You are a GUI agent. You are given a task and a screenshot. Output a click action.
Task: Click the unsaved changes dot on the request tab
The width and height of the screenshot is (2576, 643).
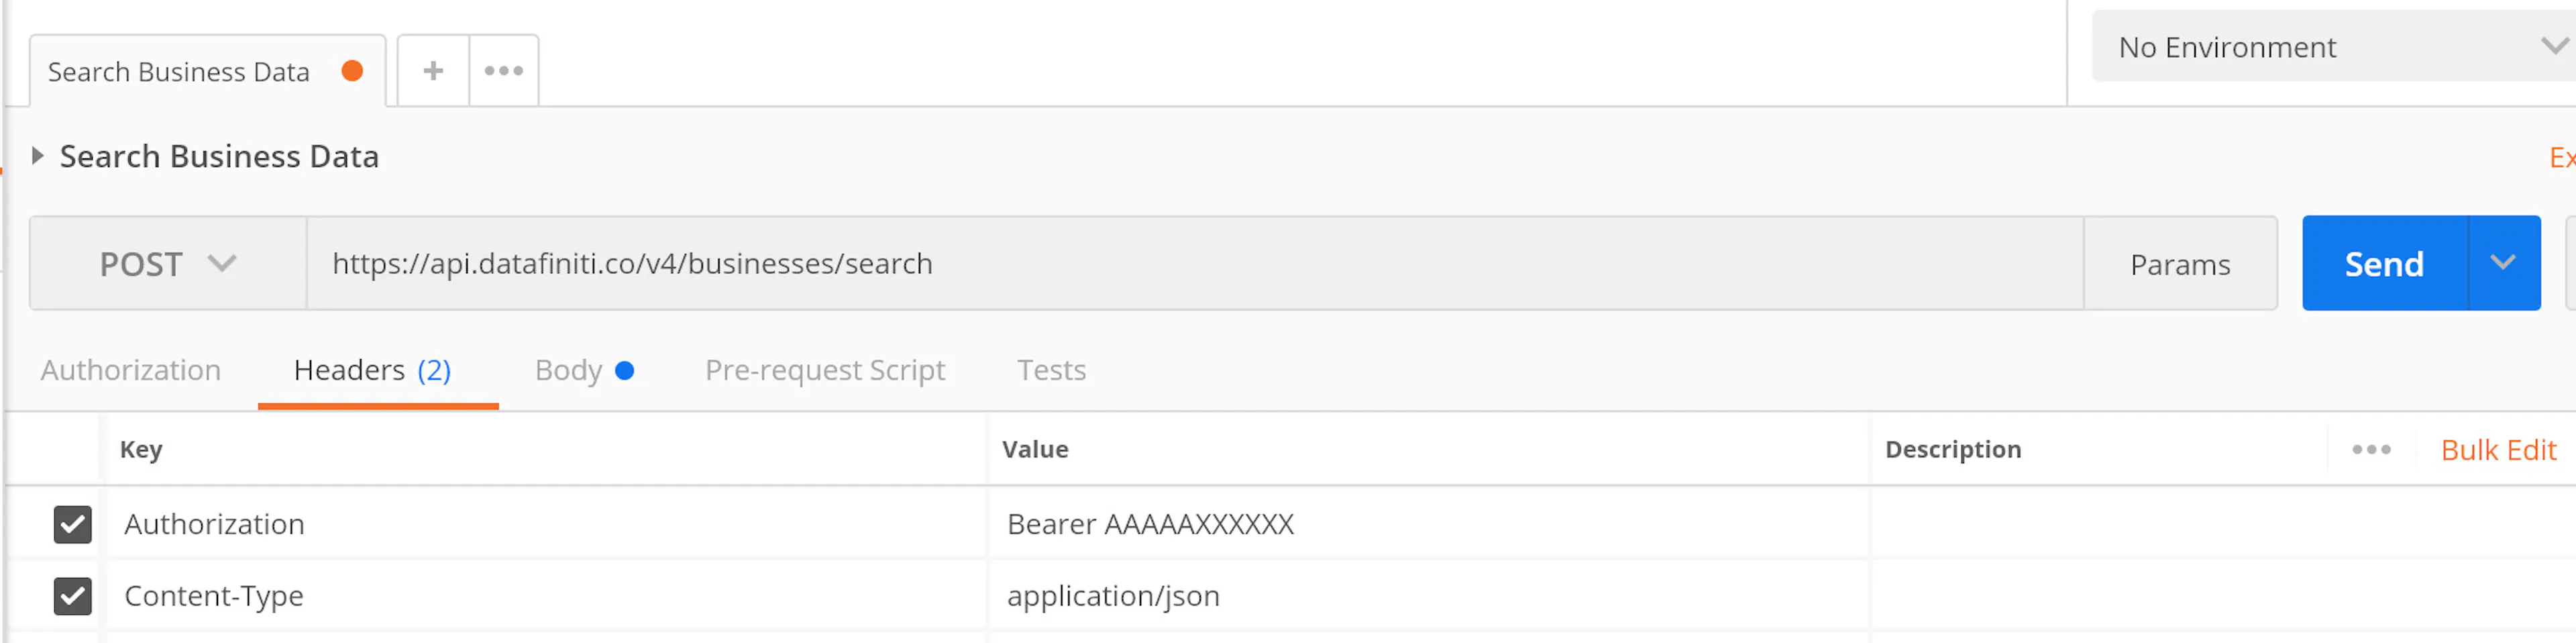pos(352,70)
